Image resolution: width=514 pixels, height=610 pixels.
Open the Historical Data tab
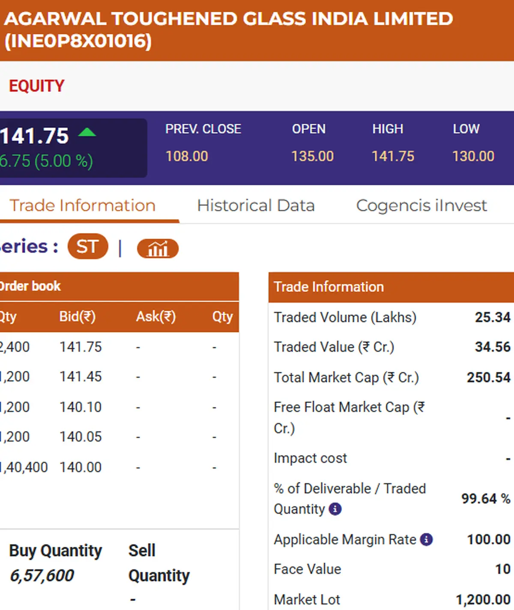256,206
